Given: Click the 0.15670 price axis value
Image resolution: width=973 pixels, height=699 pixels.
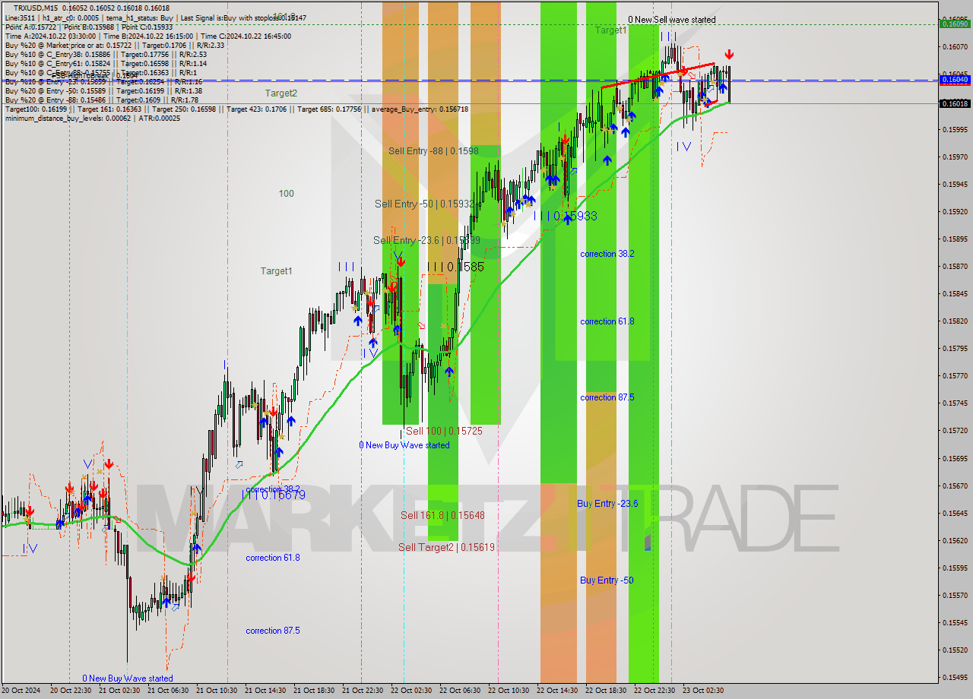Looking at the screenshot, I should 955,486.
